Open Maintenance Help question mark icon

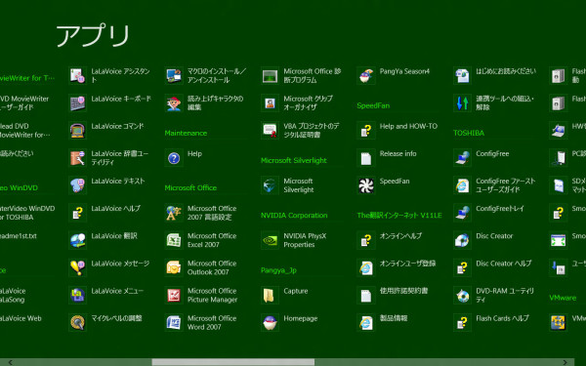[x=174, y=158]
